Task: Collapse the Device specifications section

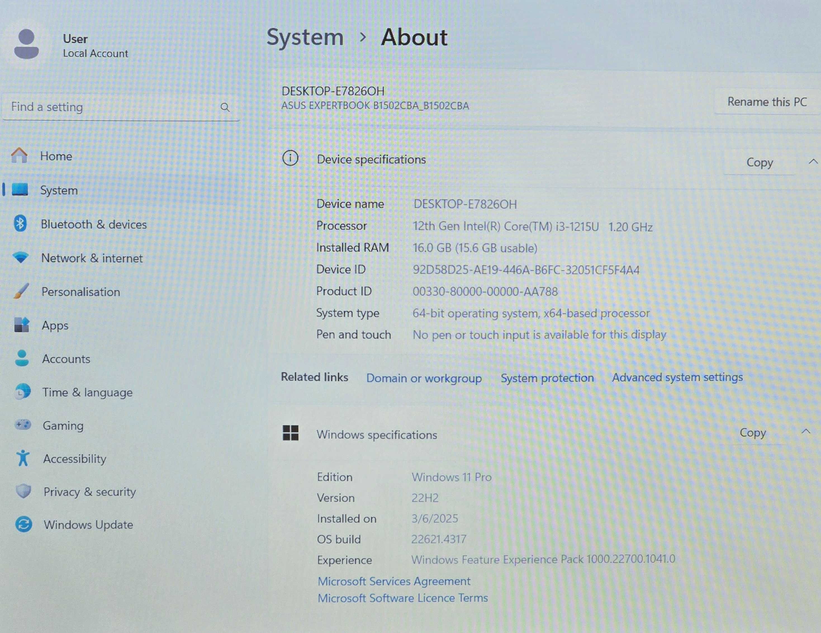Action: (813, 162)
